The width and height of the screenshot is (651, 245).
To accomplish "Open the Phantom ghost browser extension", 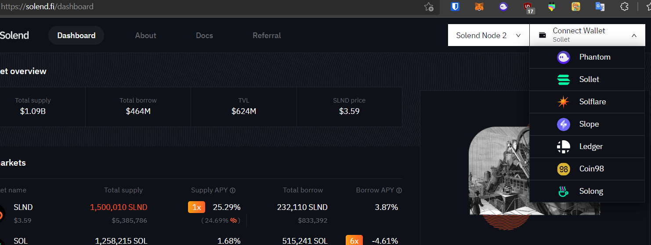I will 503,7.
